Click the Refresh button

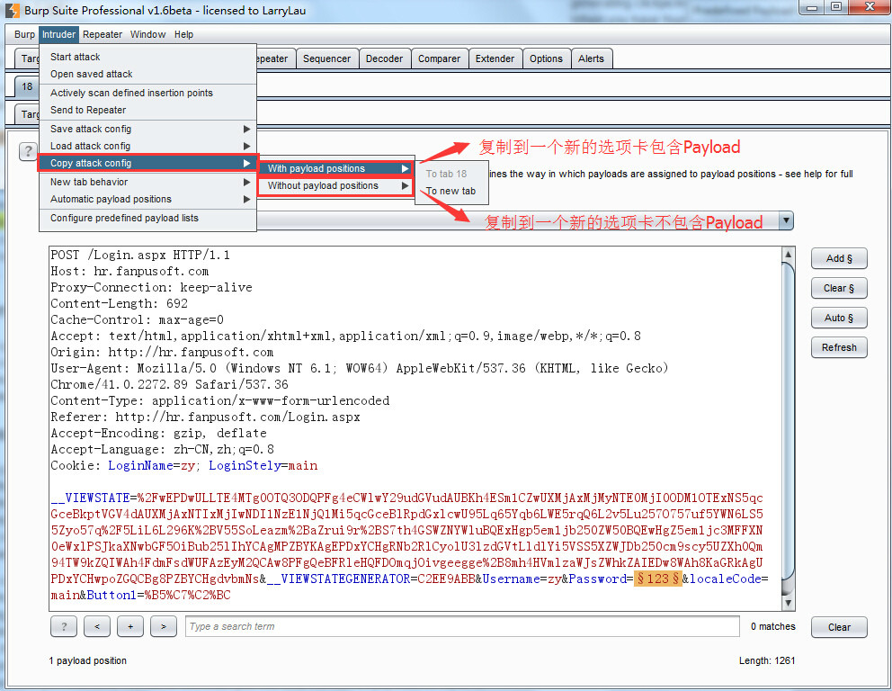click(839, 347)
